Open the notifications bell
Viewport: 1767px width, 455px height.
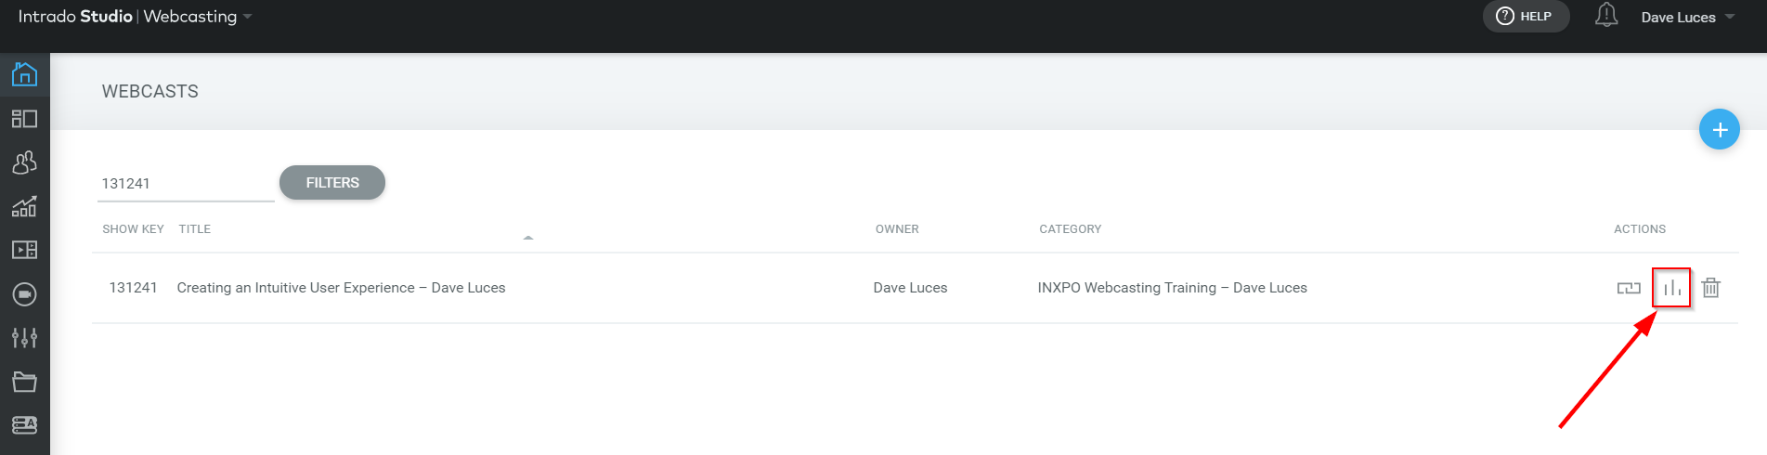coord(1606,16)
